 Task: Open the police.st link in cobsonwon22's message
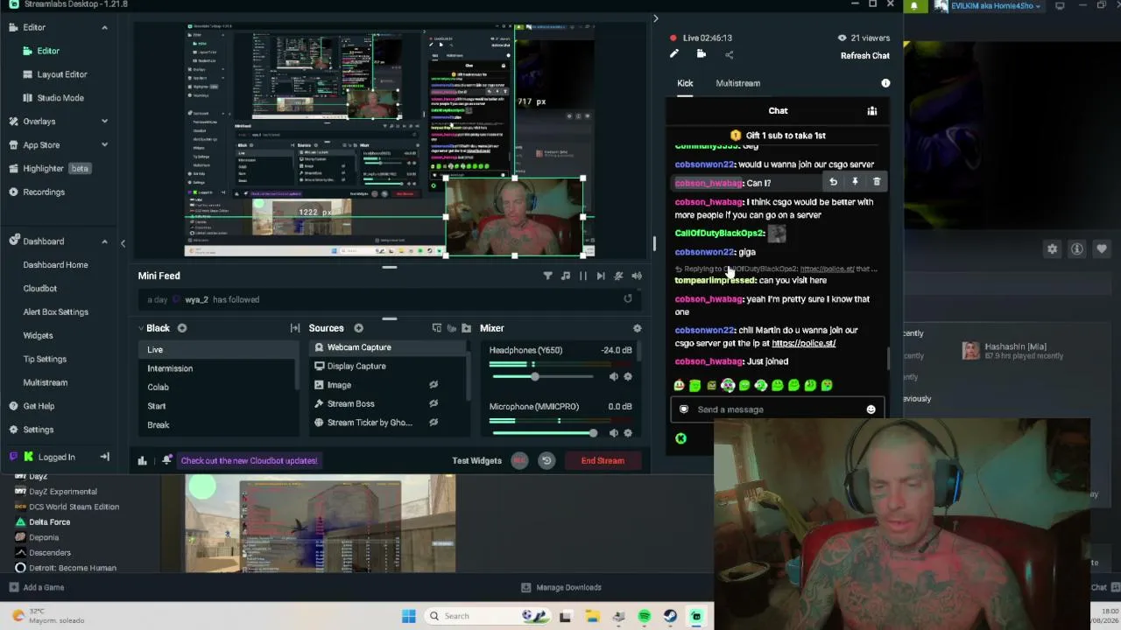tap(803, 343)
